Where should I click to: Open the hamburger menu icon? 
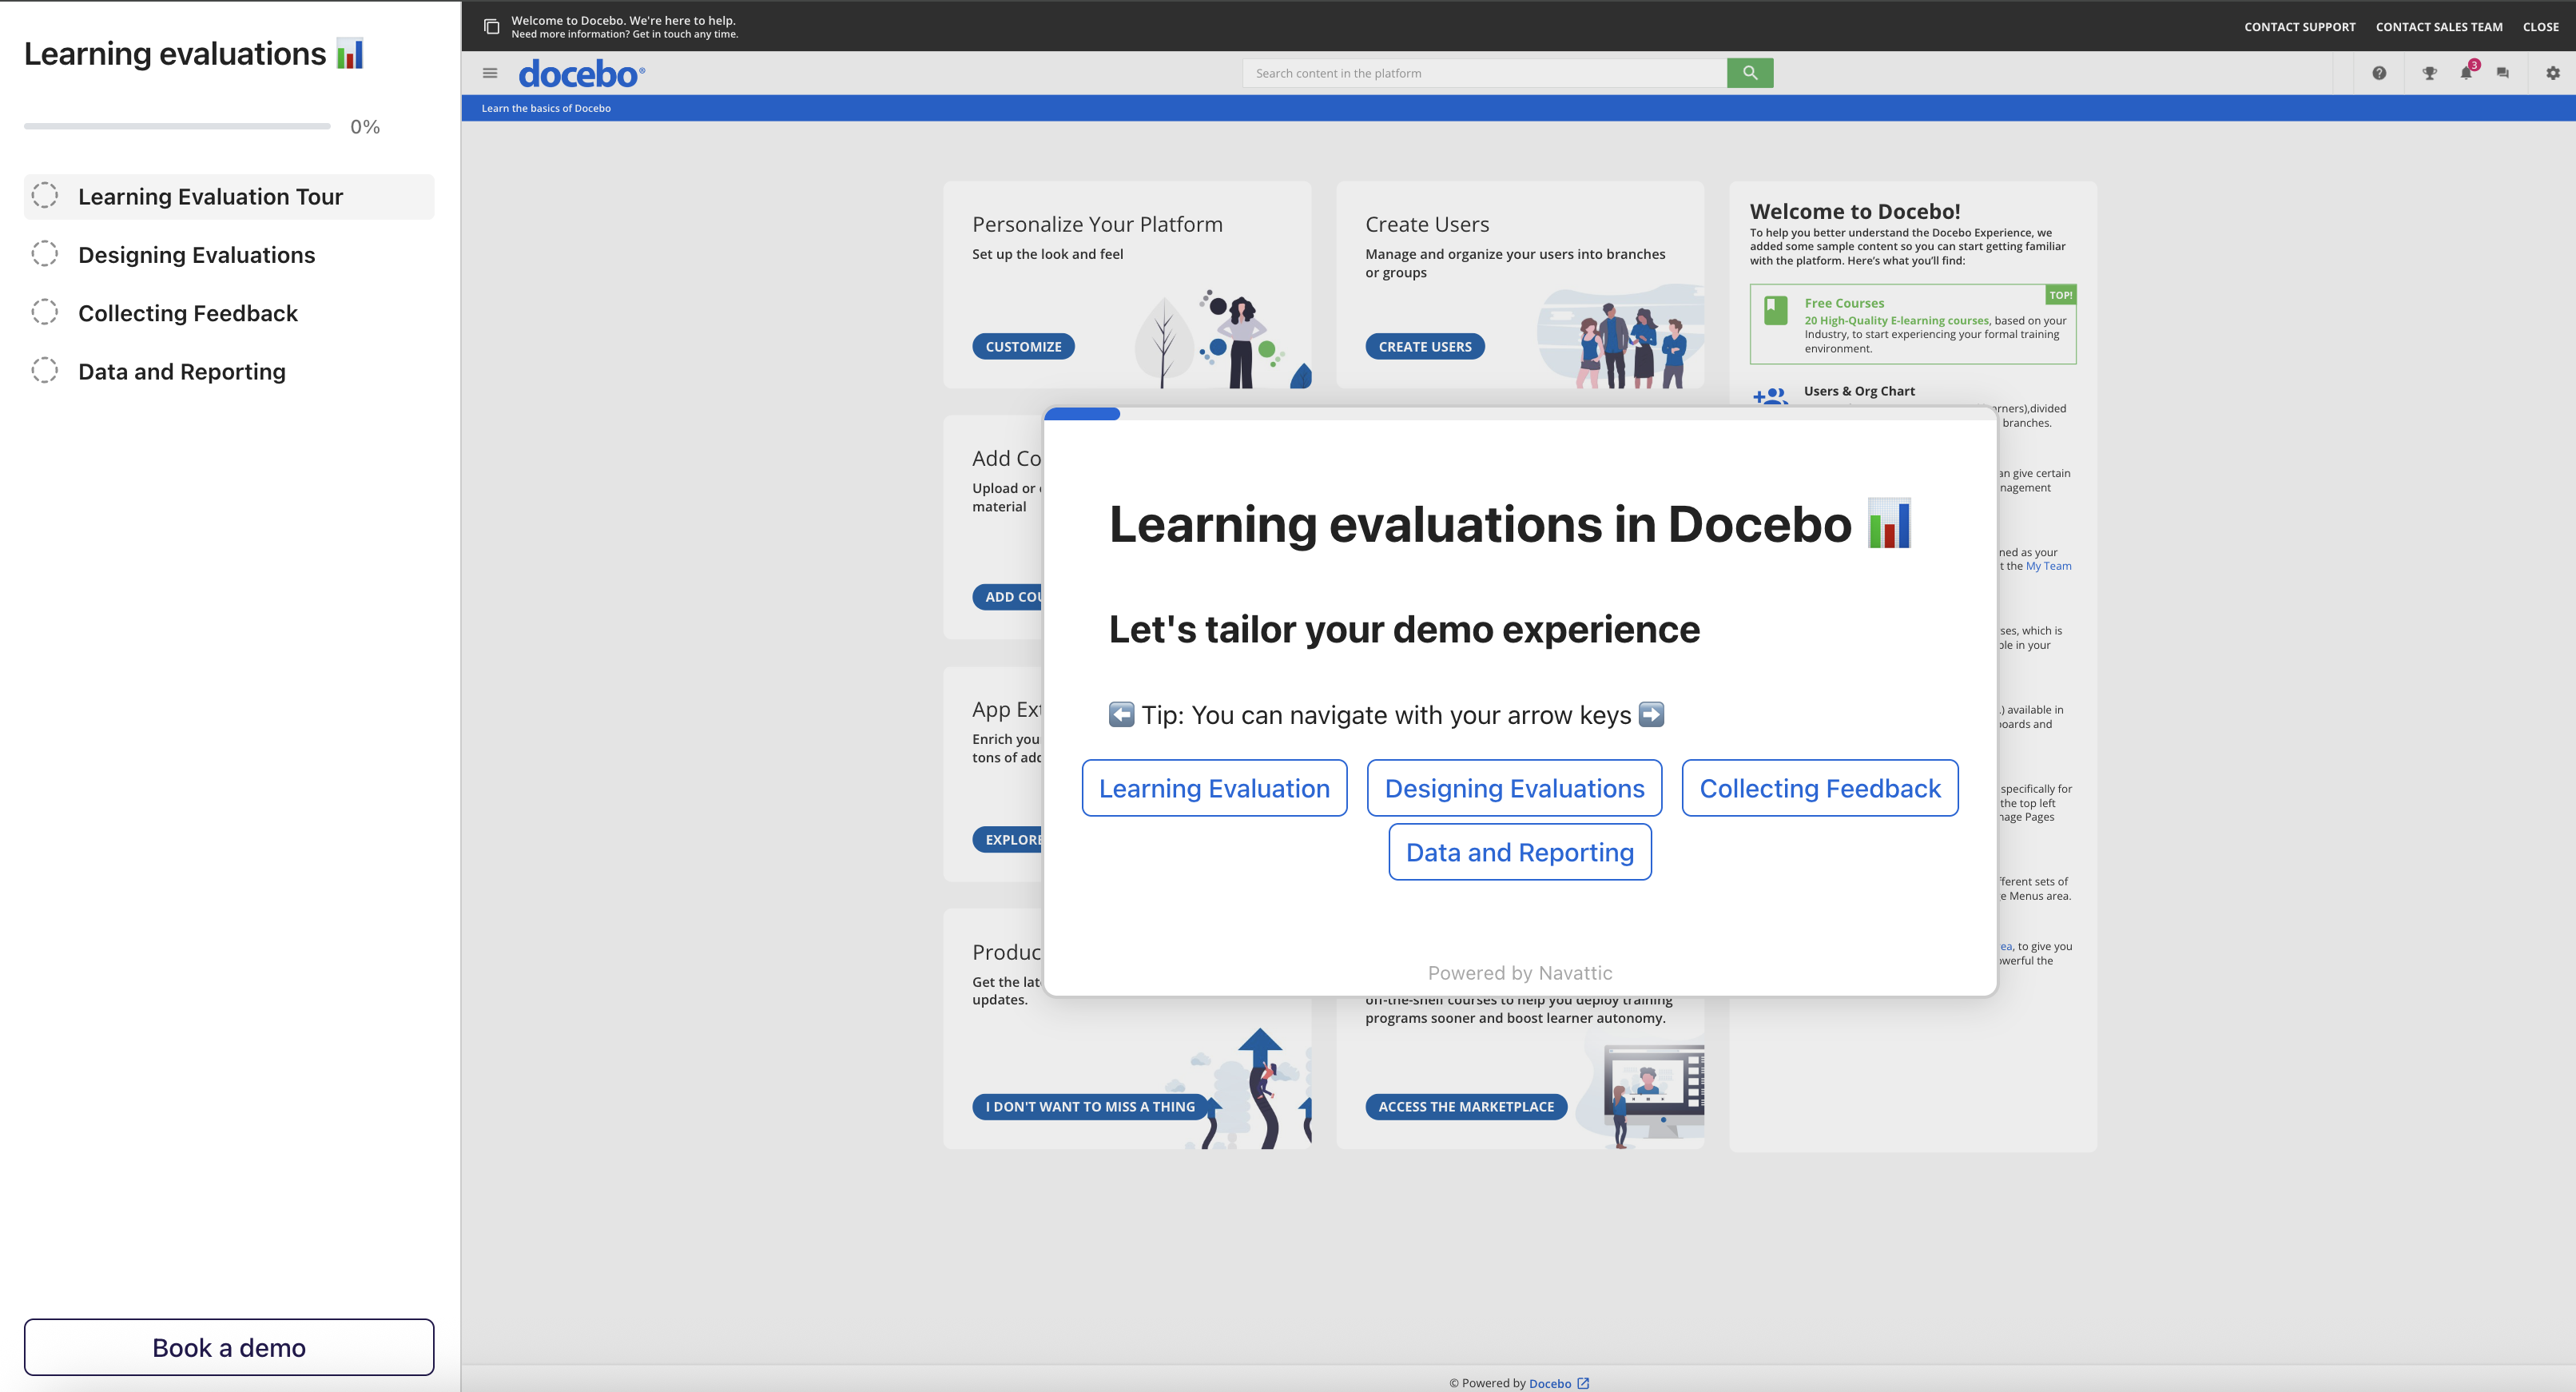click(490, 73)
